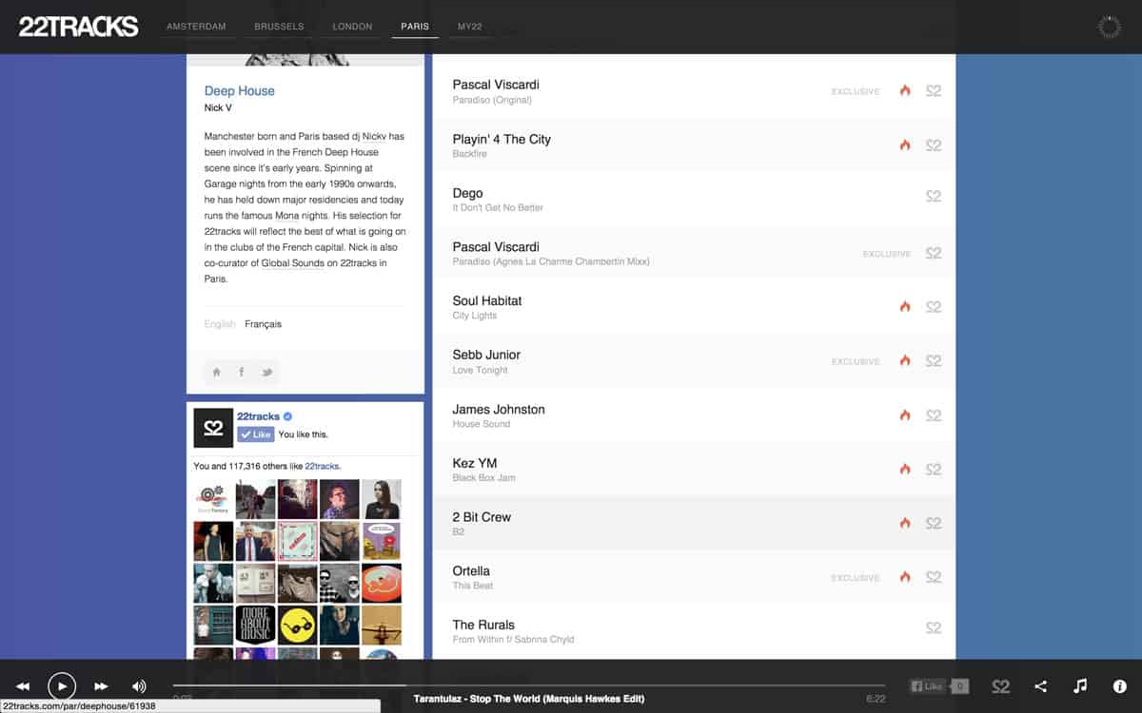This screenshot has height=713, width=1142.
Task: Open the info icon in player bar
Action: pyautogui.click(x=1120, y=686)
